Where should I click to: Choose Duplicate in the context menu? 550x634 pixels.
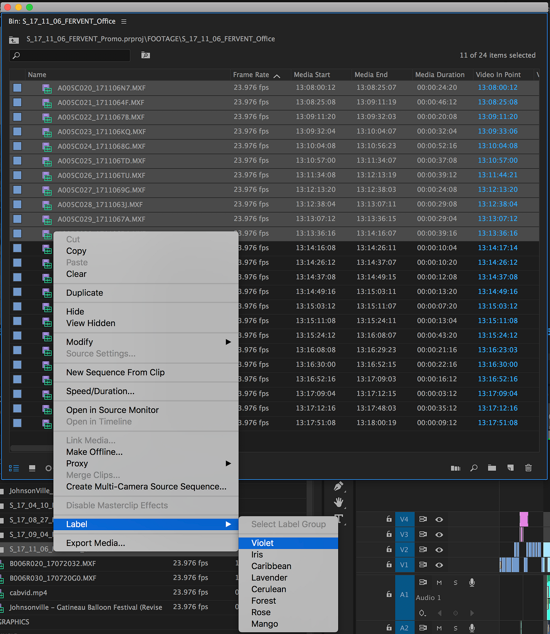tap(146, 293)
